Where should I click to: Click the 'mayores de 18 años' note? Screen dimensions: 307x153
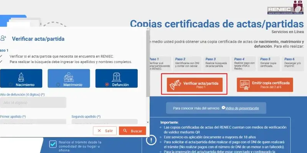click(210, 137)
